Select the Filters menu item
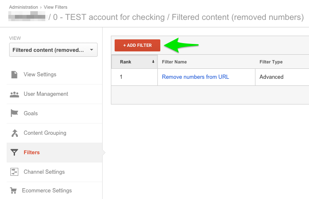 click(54, 153)
